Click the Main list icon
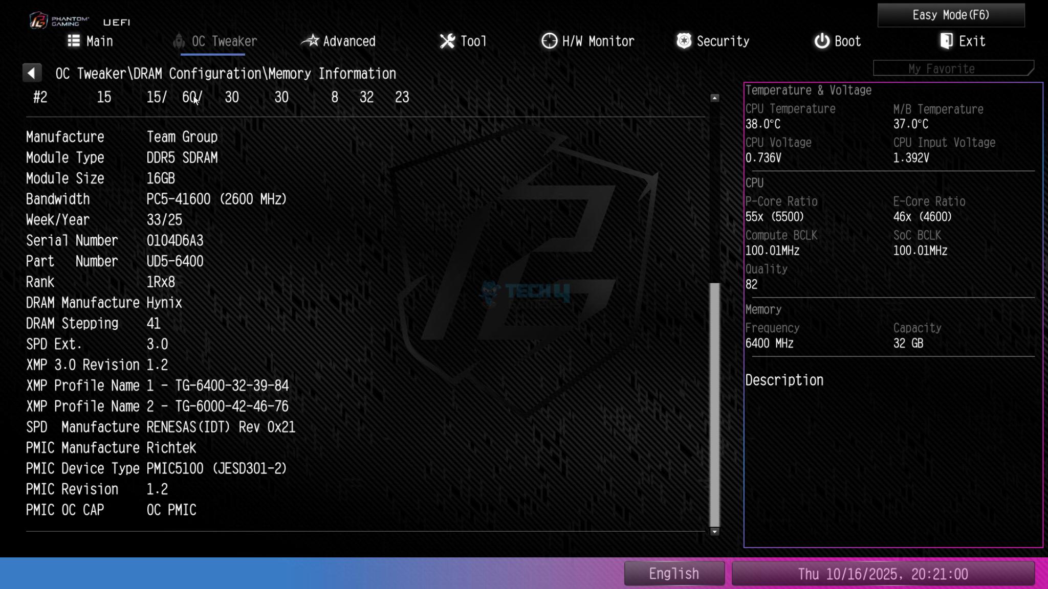The width and height of the screenshot is (1048, 589). pos(74,41)
